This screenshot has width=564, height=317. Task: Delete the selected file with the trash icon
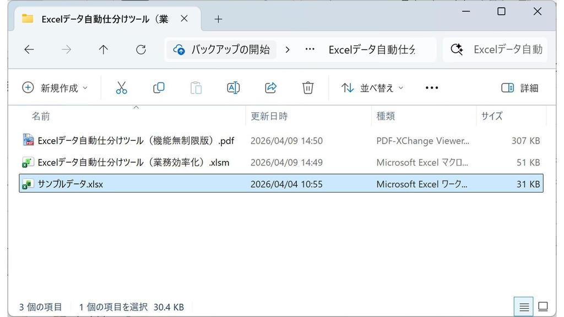click(307, 88)
